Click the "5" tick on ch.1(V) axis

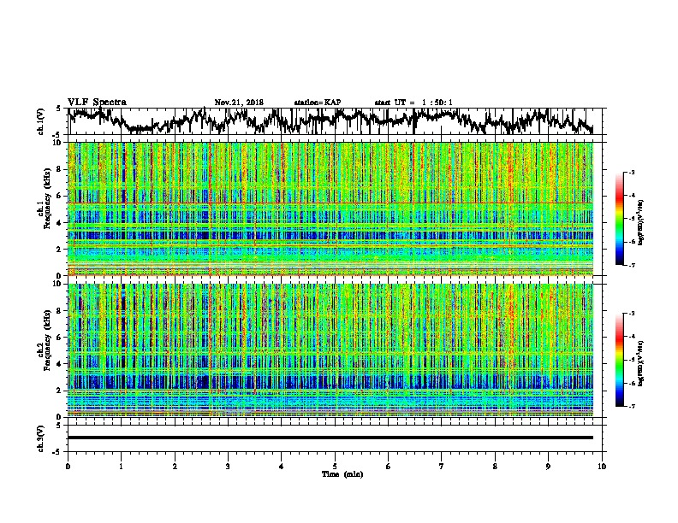coord(58,109)
